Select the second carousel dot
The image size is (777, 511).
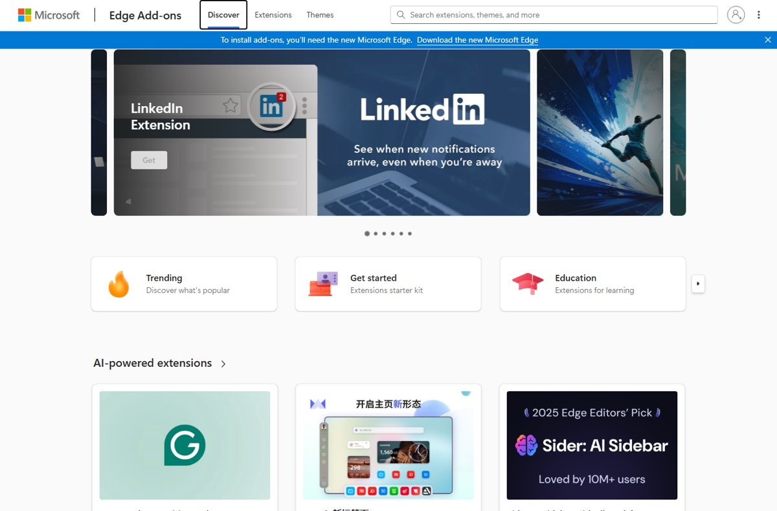pos(376,234)
